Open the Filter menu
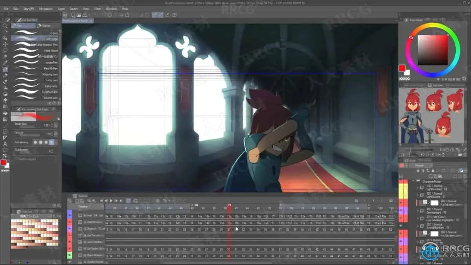This screenshot has width=471, height=265. tap(97, 8)
